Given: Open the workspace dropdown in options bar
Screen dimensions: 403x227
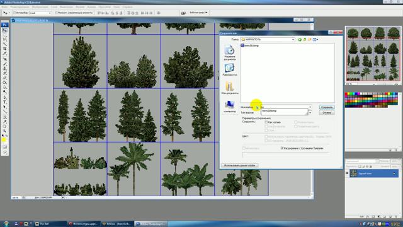Looking at the screenshot, I should (198, 13).
